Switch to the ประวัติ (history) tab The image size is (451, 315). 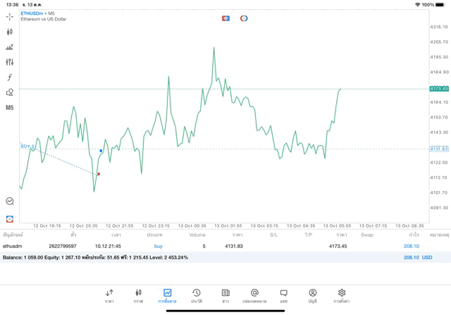[197, 295]
